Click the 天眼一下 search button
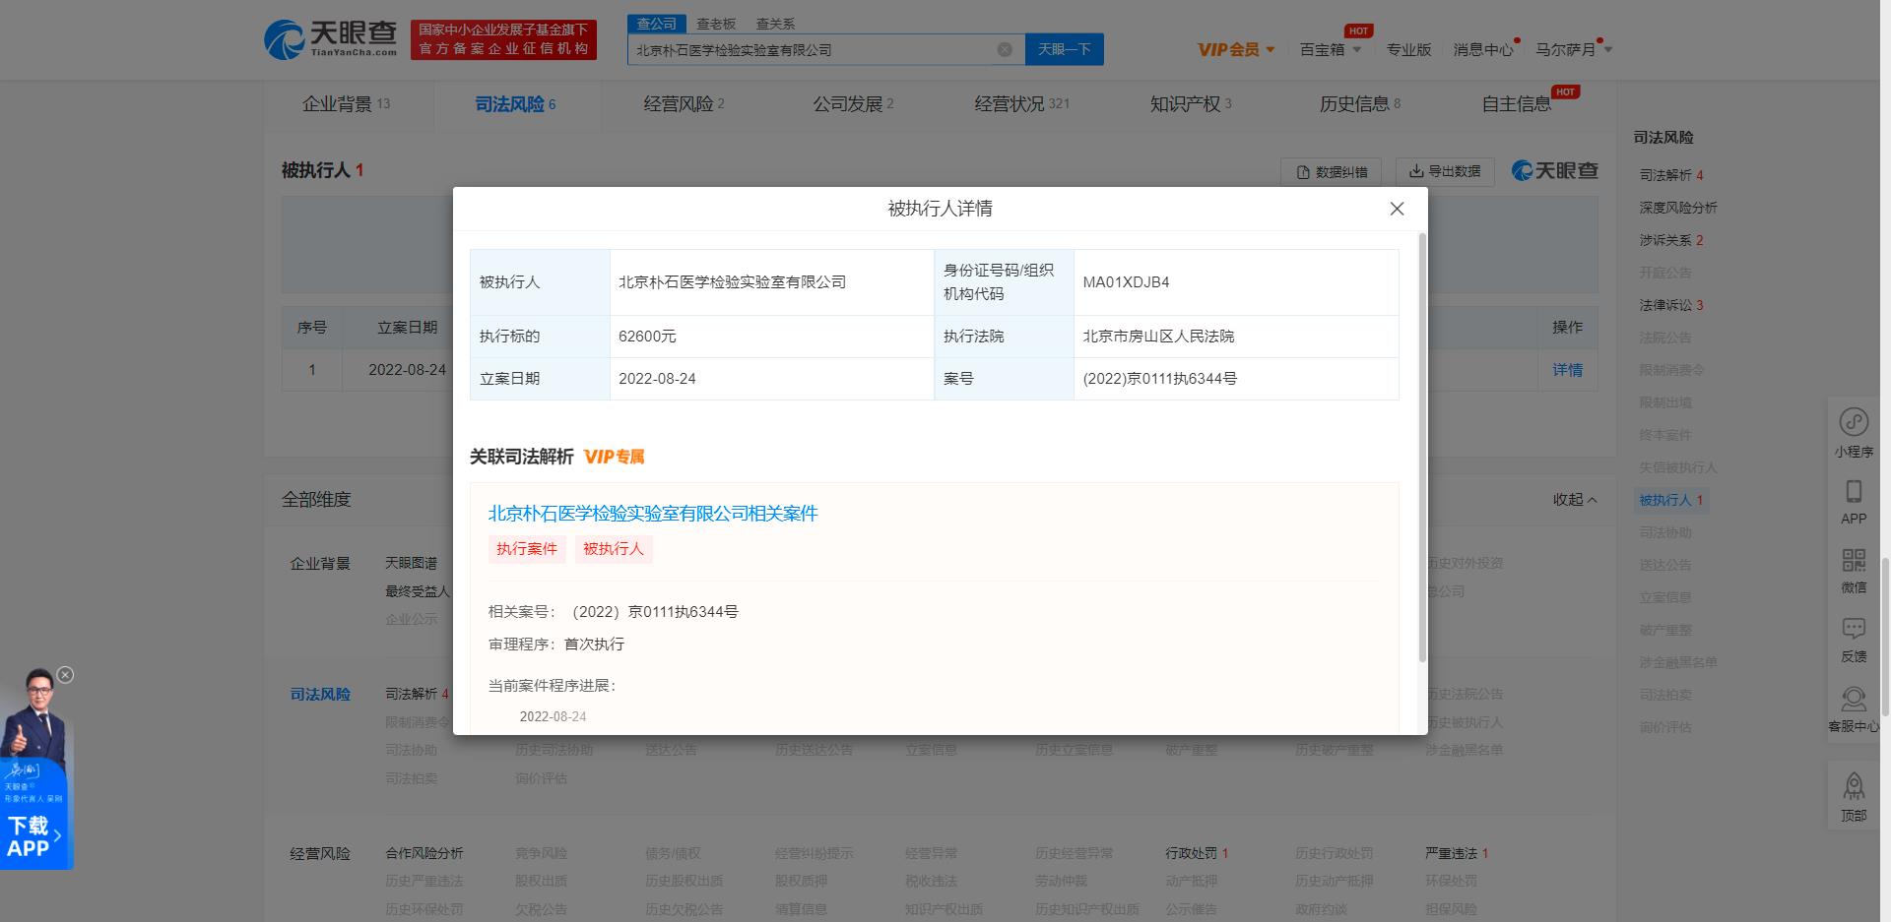This screenshot has height=922, width=1891. (1065, 49)
